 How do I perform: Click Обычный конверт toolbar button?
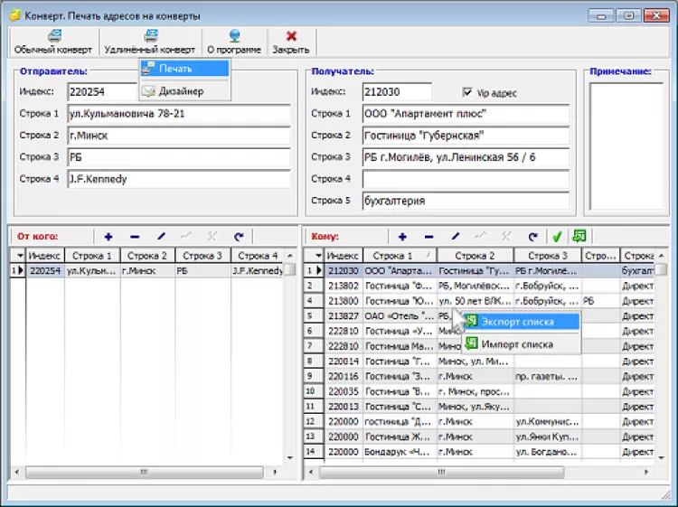[x=53, y=42]
